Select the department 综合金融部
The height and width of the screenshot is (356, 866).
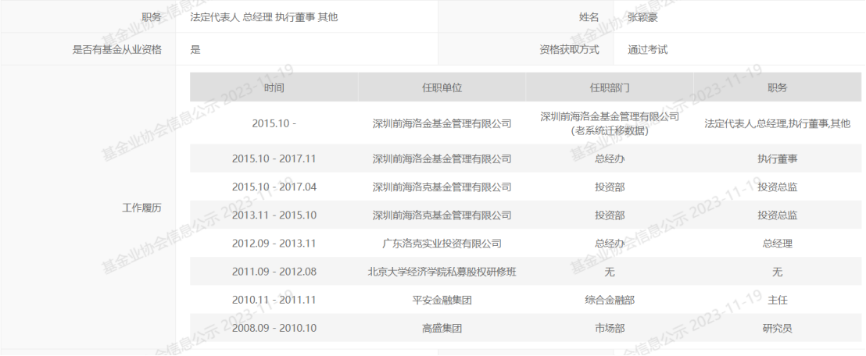(610, 301)
